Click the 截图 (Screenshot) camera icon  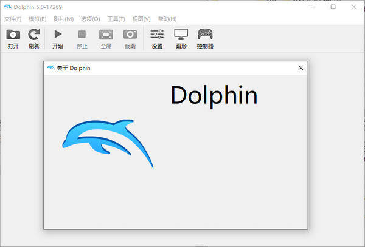tap(130, 35)
